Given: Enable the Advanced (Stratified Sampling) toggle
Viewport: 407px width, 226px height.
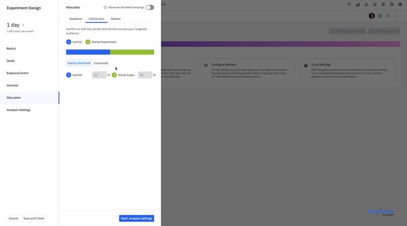Looking at the screenshot, I should pos(150,8).
